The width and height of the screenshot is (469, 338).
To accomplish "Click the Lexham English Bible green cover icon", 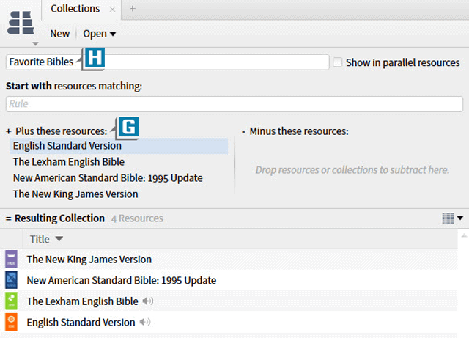I will 11,301.
